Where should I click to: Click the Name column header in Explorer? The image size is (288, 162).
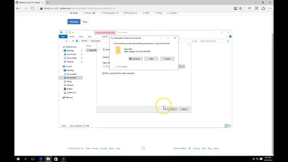pos(89,46)
